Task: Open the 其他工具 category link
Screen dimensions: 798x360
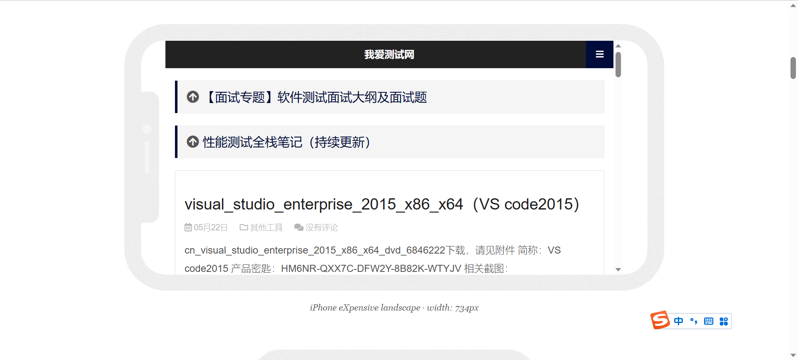Action: [266, 227]
